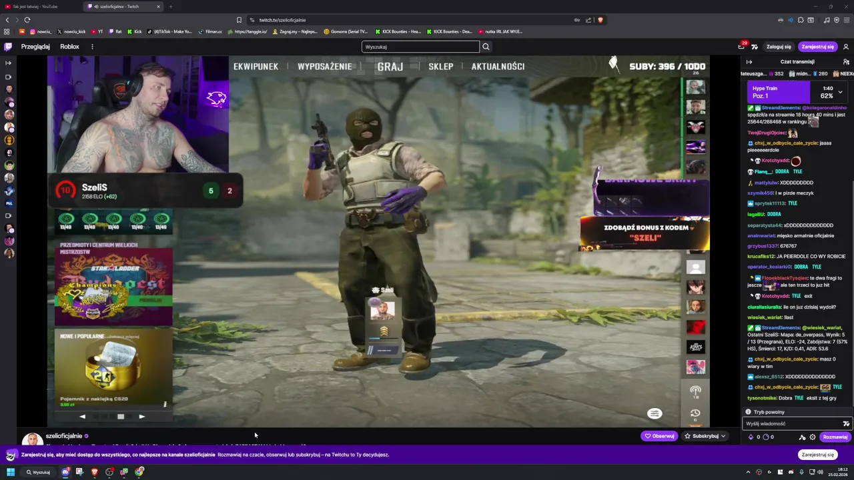Click the Pojemnik z naklejką CS20 item
This screenshot has width=854, height=480.
coord(114,369)
